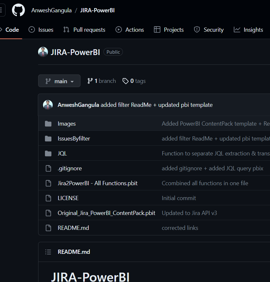Click the tag icon next to 0 tags
The image size is (270, 282).
pos(125,81)
